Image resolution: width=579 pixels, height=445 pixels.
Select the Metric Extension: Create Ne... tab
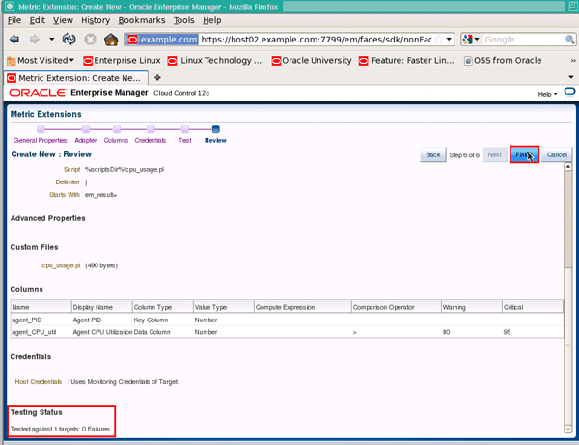coord(75,78)
